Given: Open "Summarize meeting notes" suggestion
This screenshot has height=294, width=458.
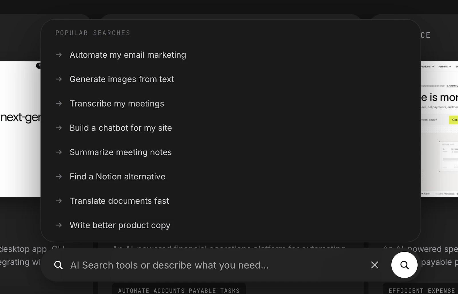Looking at the screenshot, I should (x=121, y=152).
